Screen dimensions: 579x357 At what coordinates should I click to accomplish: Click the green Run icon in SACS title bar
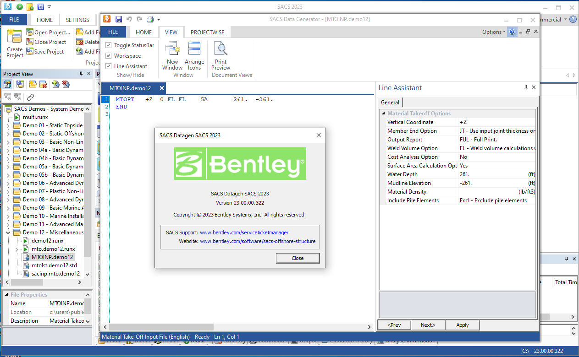click(x=20, y=7)
